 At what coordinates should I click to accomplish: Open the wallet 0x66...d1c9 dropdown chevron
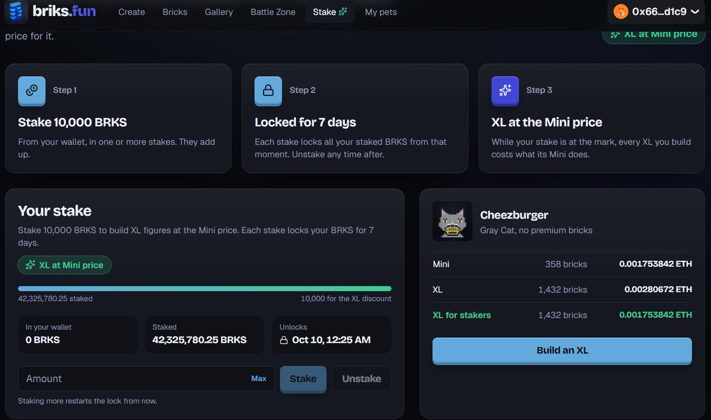point(695,12)
